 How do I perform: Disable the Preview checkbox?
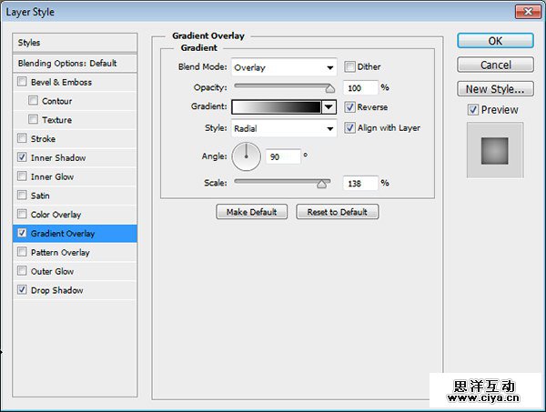click(472, 110)
